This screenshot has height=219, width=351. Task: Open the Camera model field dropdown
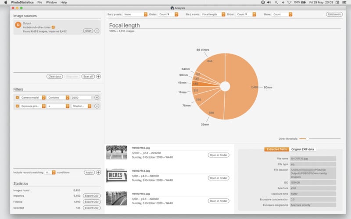tap(32, 97)
